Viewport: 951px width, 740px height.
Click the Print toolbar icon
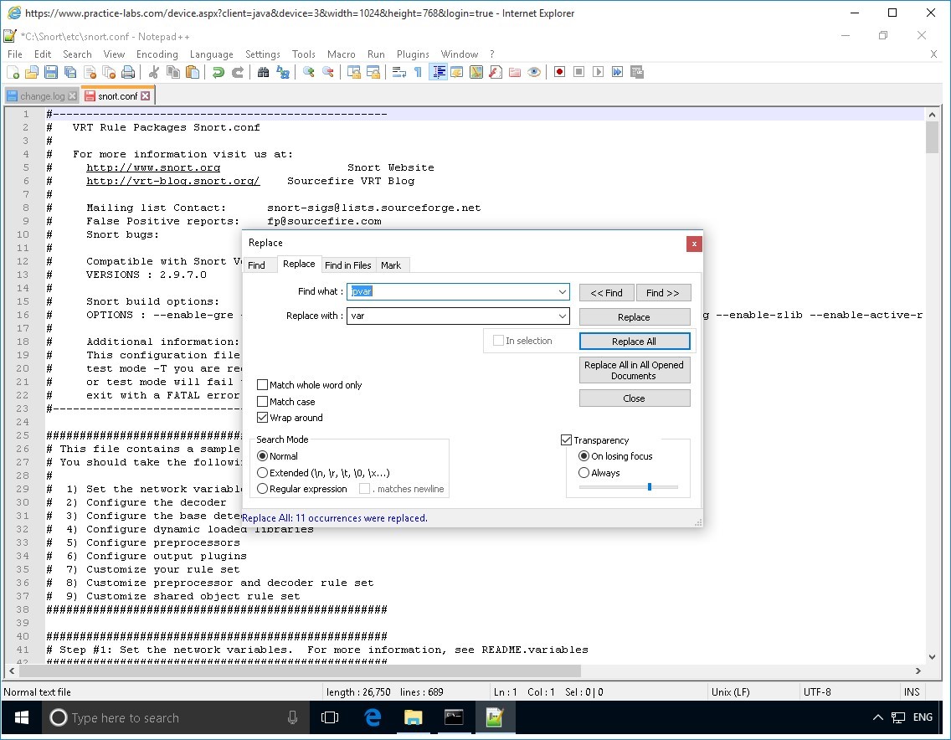pos(128,73)
